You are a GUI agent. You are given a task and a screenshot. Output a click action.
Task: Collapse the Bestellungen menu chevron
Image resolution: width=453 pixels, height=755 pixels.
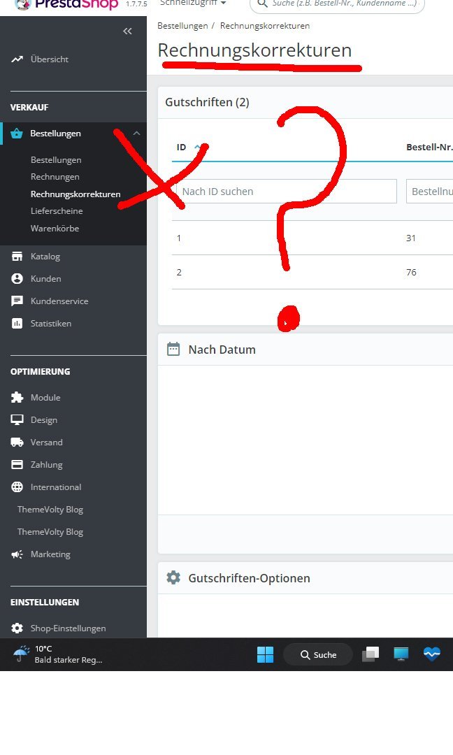(137, 134)
